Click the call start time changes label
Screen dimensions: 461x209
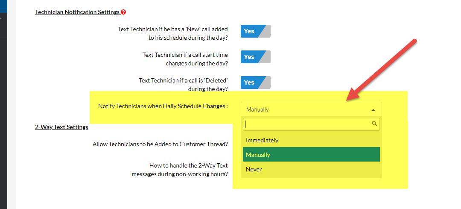coord(185,59)
